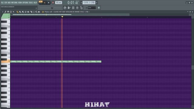This screenshot has height=109, width=194.
Task: Open the VIEW menu
Action: (20, 2)
